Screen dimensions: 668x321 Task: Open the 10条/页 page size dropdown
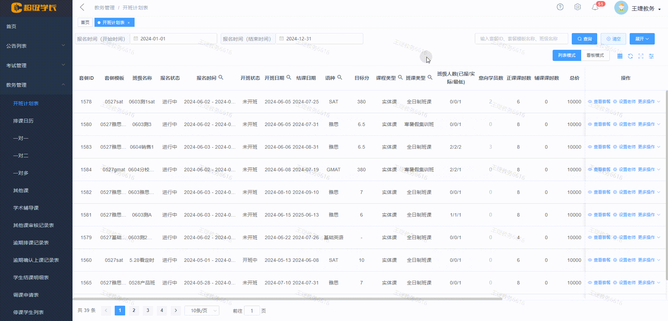202,310
